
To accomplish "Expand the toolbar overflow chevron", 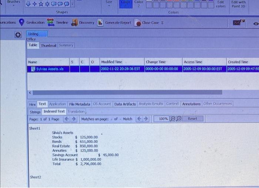I will point(162,23).
